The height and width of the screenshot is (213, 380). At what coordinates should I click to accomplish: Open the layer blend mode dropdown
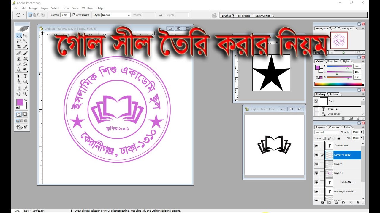[327, 132]
